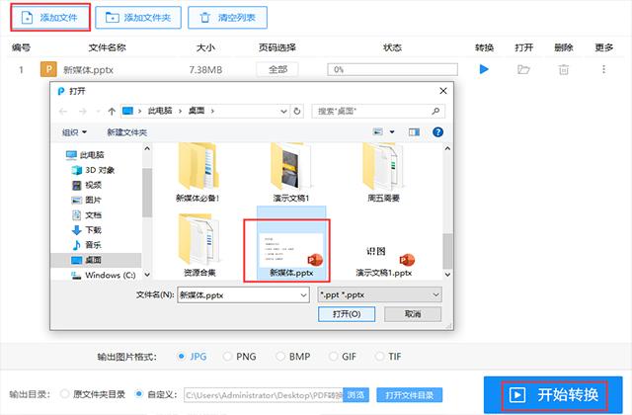Go back in Open dialog

click(x=63, y=112)
